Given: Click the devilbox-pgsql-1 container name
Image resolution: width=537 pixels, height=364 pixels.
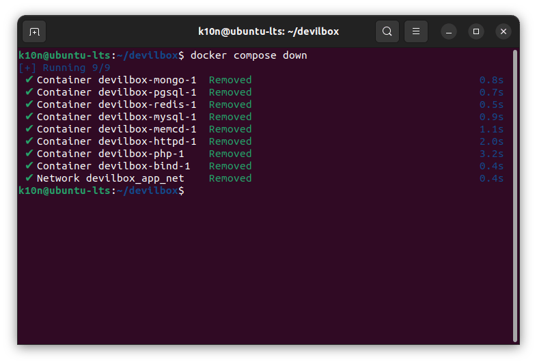Looking at the screenshot, I should tap(147, 92).
